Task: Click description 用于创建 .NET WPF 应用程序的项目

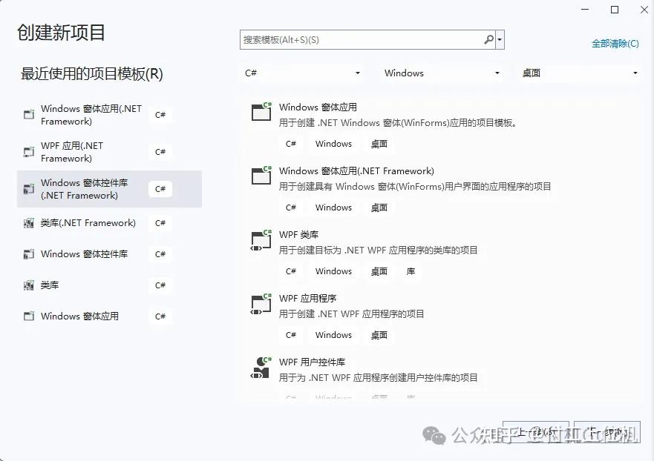Action: [x=352, y=314]
